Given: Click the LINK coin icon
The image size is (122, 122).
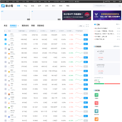Looking at the screenshot, I should [x=9, y=117].
